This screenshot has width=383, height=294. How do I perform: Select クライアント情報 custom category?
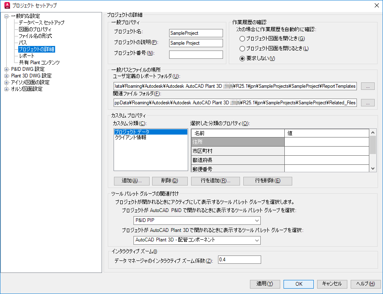[x=150, y=137]
